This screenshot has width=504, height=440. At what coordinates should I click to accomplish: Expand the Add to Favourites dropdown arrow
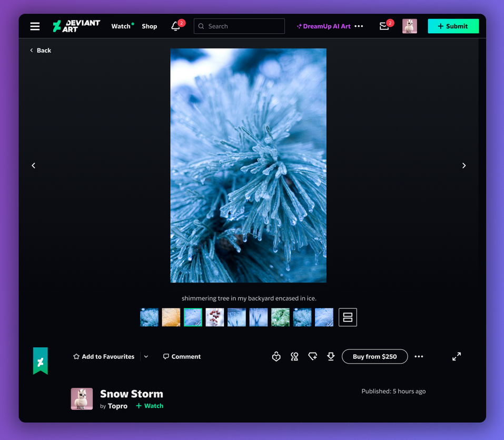click(x=146, y=356)
